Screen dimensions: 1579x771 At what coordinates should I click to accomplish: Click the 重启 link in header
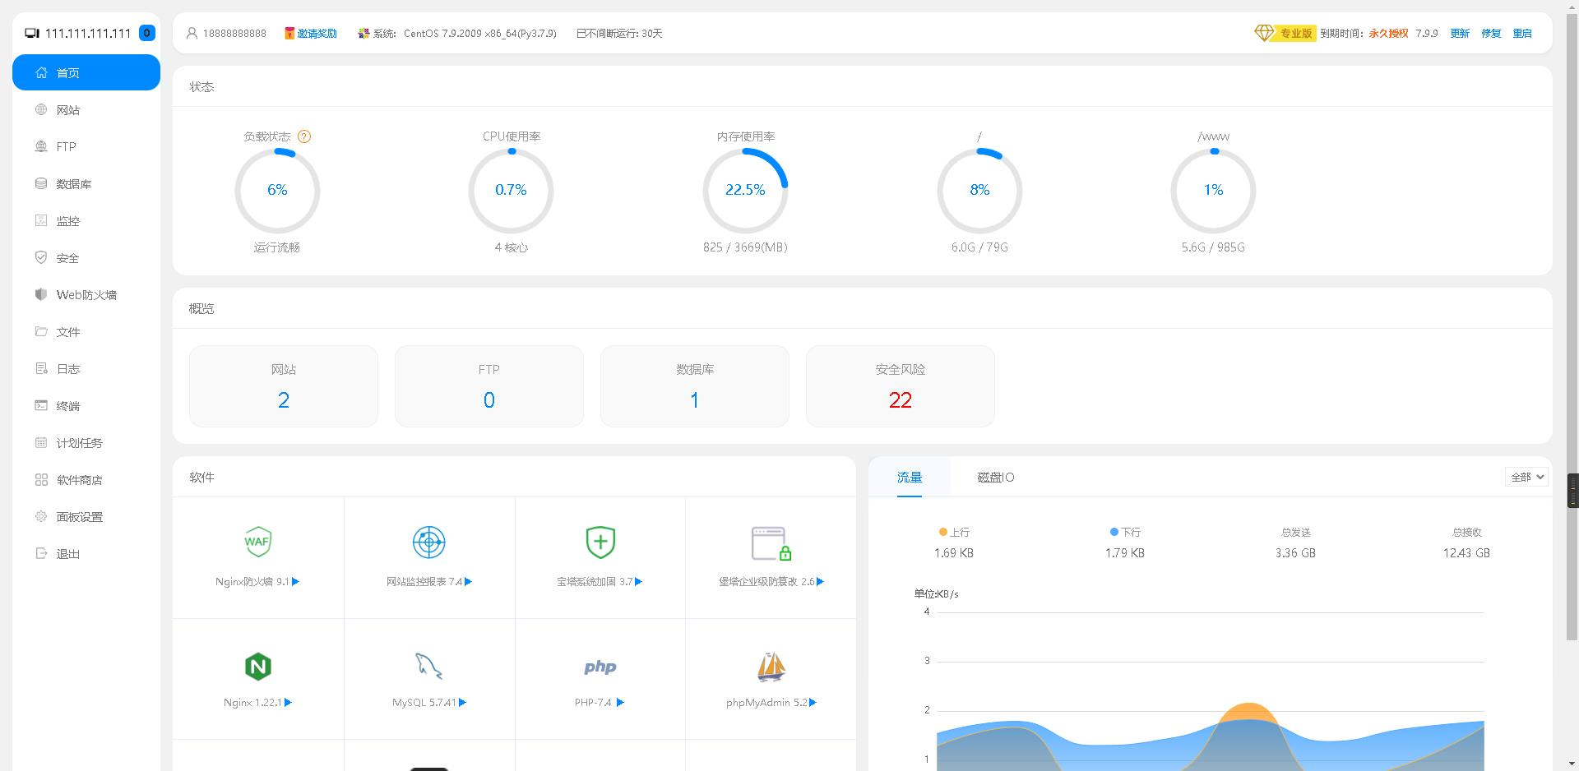click(x=1522, y=34)
